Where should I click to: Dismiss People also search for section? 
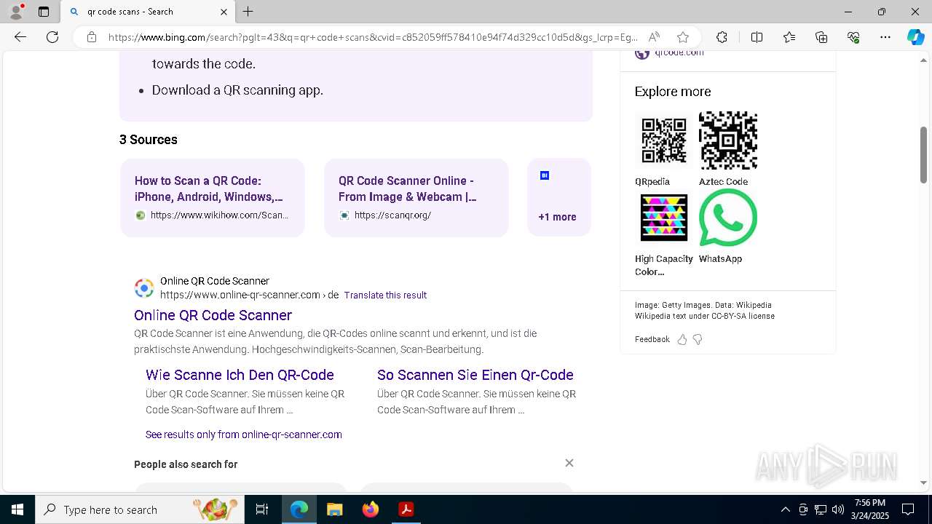[569, 463]
